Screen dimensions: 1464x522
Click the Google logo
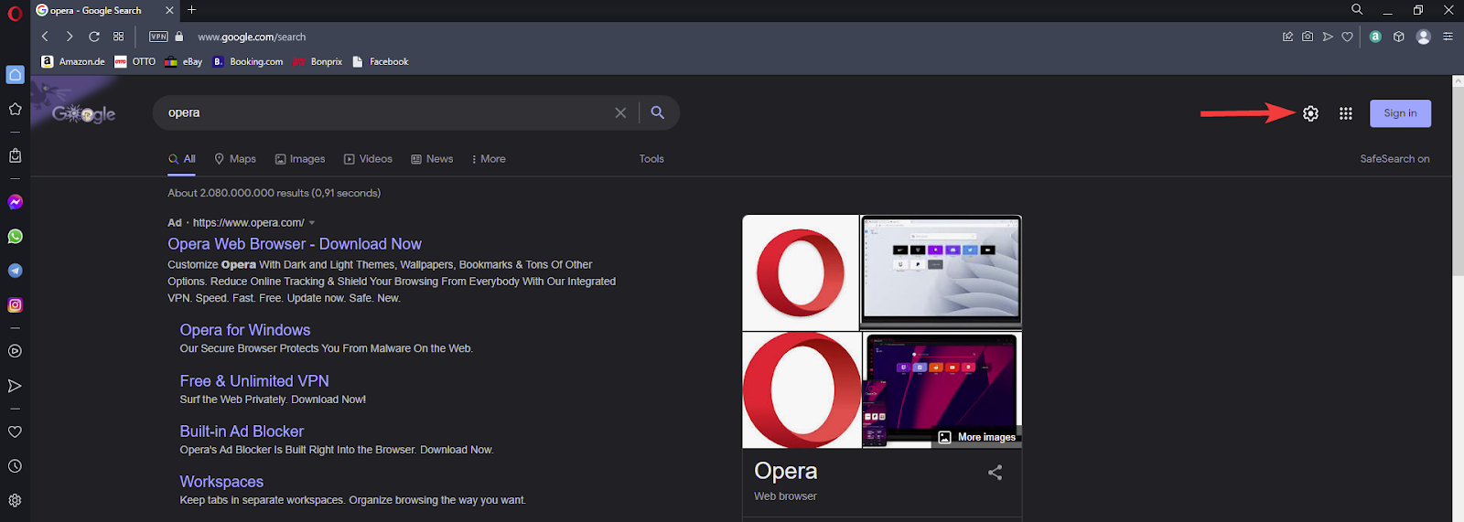(x=83, y=114)
